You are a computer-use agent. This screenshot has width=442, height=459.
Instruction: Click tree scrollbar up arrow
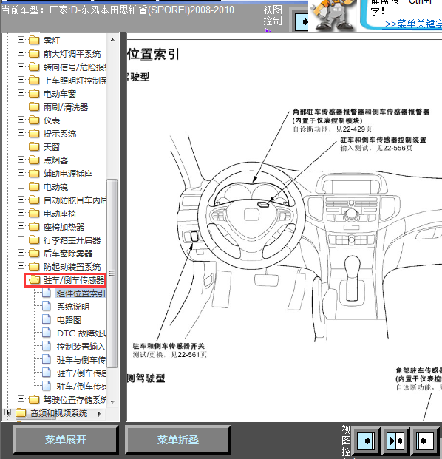click(112, 40)
